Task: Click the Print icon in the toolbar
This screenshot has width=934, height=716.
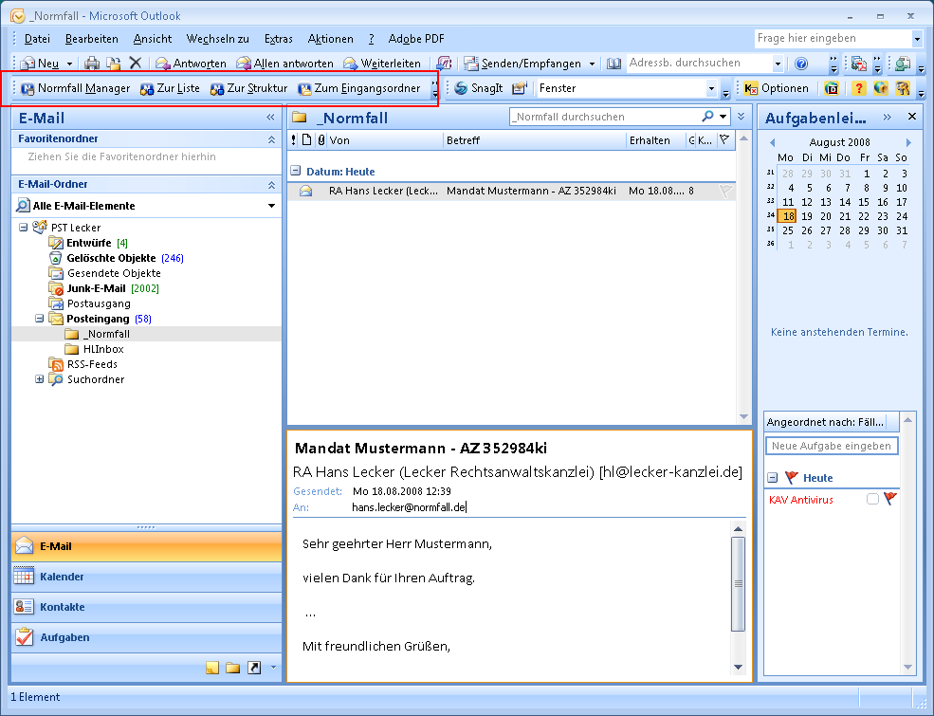Action: tap(92, 64)
